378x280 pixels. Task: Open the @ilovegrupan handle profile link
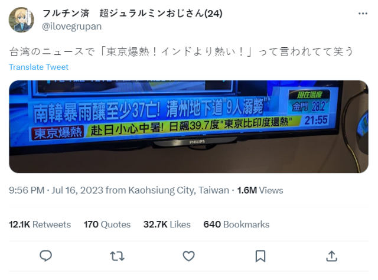point(72,27)
